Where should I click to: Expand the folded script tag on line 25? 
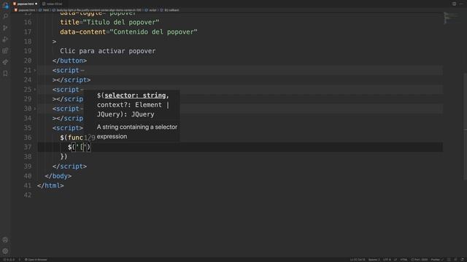tap(35, 90)
